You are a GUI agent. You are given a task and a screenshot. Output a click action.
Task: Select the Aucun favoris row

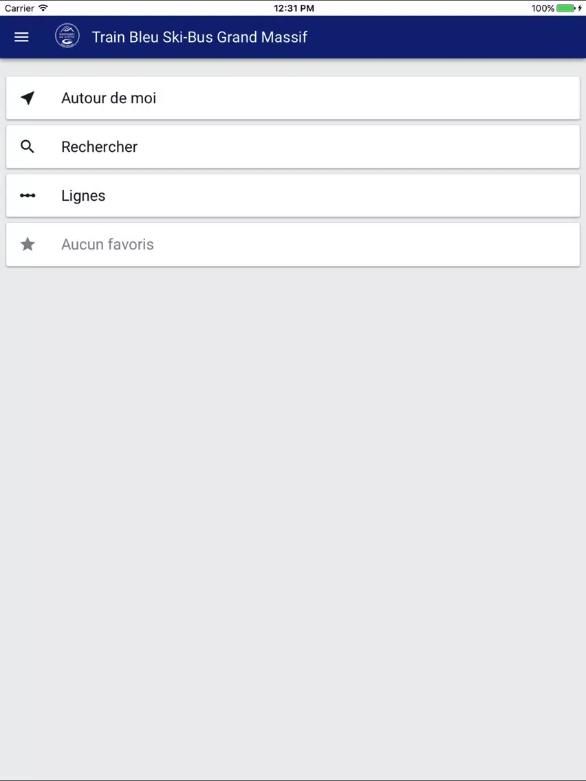293,244
